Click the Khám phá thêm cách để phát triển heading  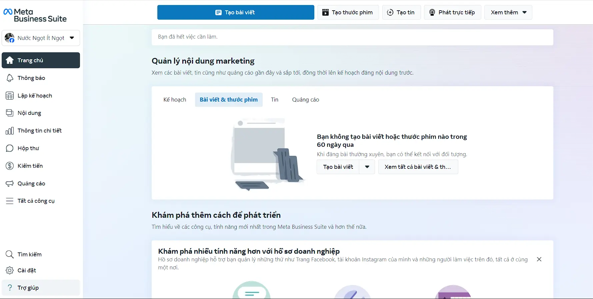216,215
